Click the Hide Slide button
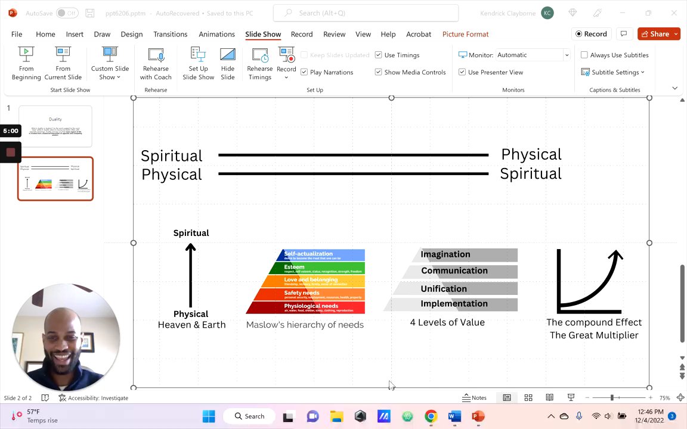The image size is (687, 429). click(227, 64)
